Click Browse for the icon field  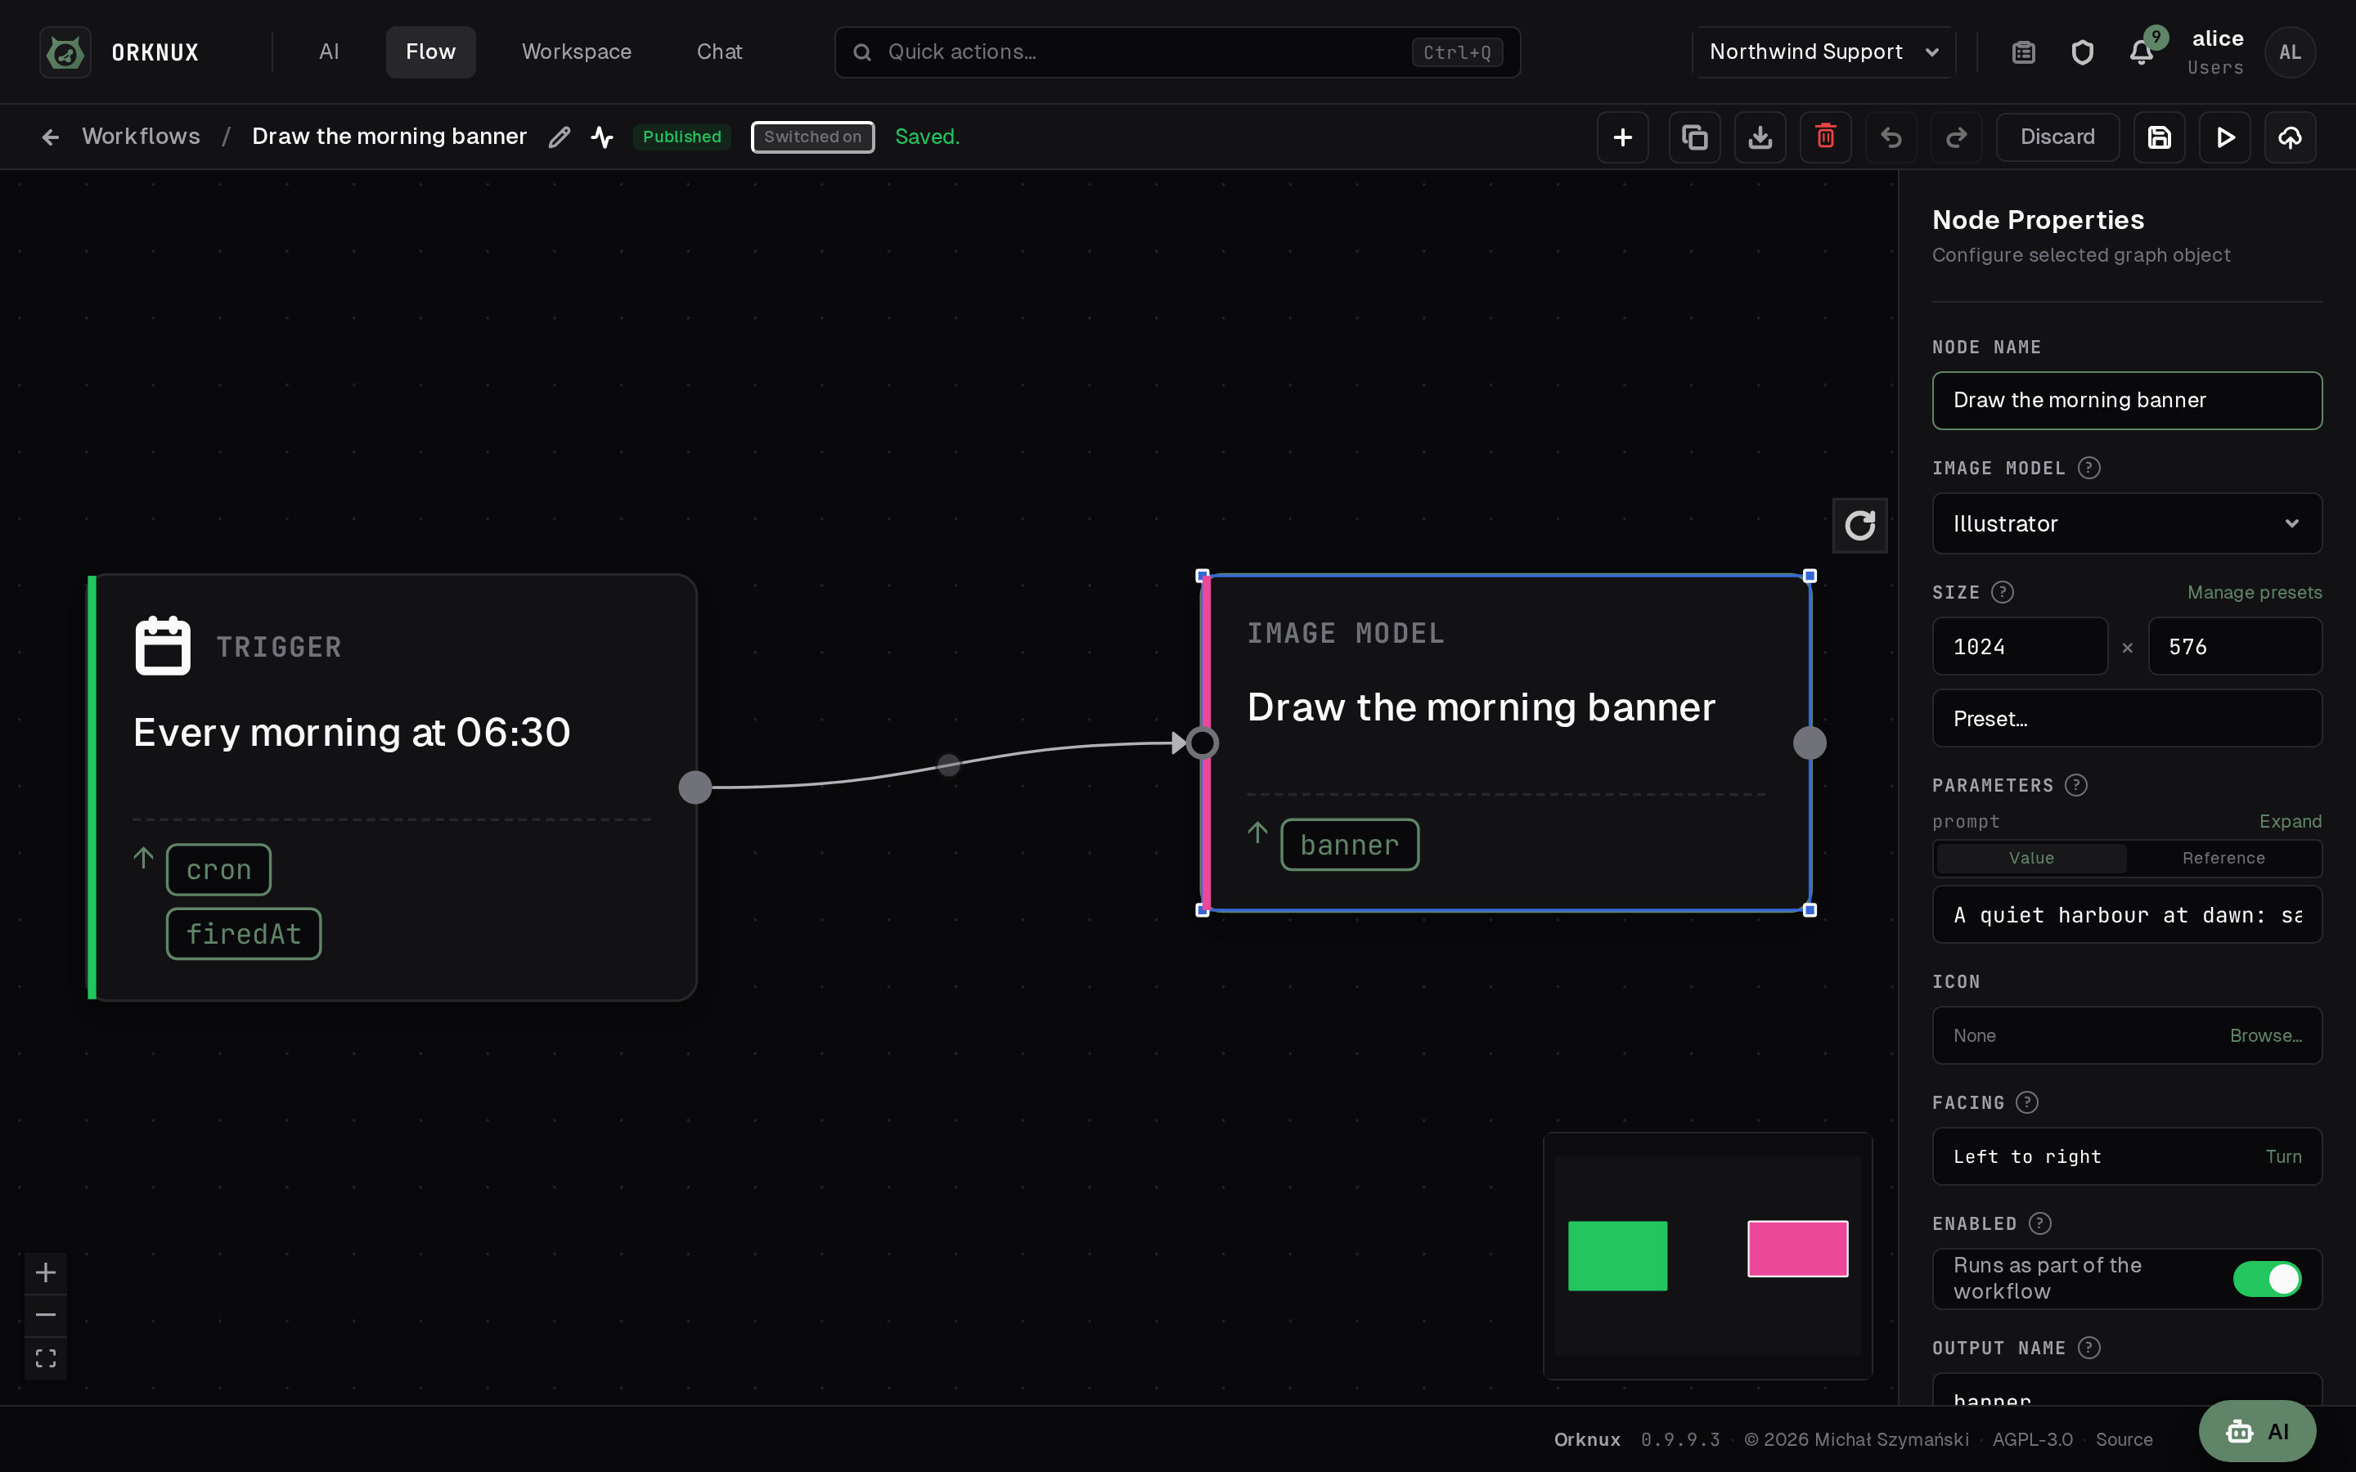[2265, 1034]
